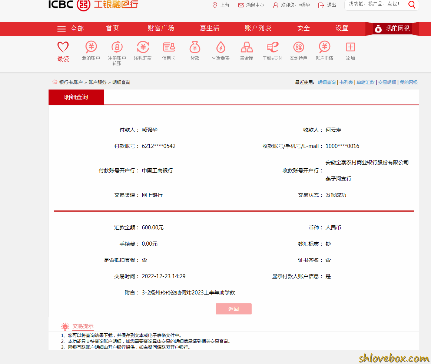The width and height of the screenshot is (431, 364).
Task: Open 账户申请 shortcut icon
Action: click(324, 47)
